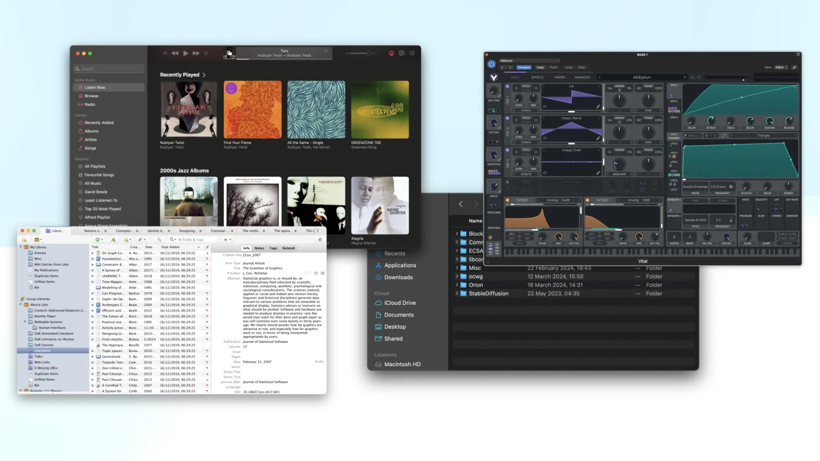Toggle OSC 2 on or off
This screenshot has width=820, height=461.
[x=508, y=118]
